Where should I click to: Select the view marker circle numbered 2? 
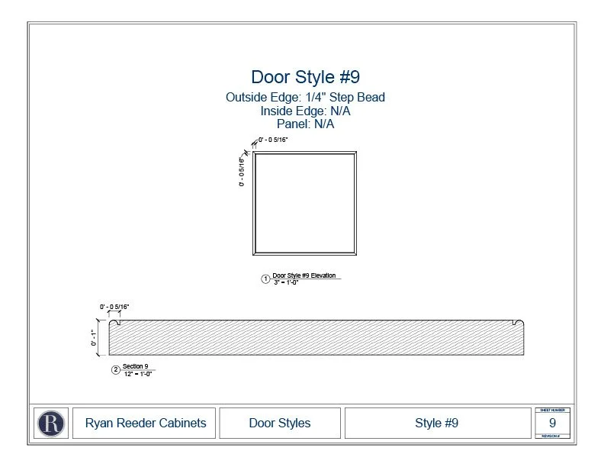116,370
